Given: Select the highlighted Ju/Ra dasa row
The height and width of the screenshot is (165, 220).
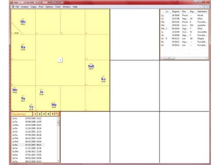Looking at the screenshot, I should pyautogui.click(x=28, y=145).
